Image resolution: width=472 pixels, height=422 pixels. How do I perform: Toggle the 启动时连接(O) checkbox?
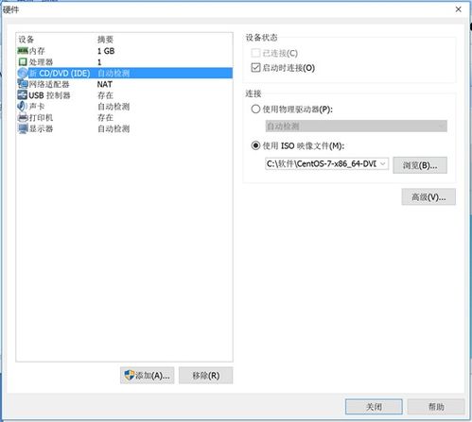255,68
